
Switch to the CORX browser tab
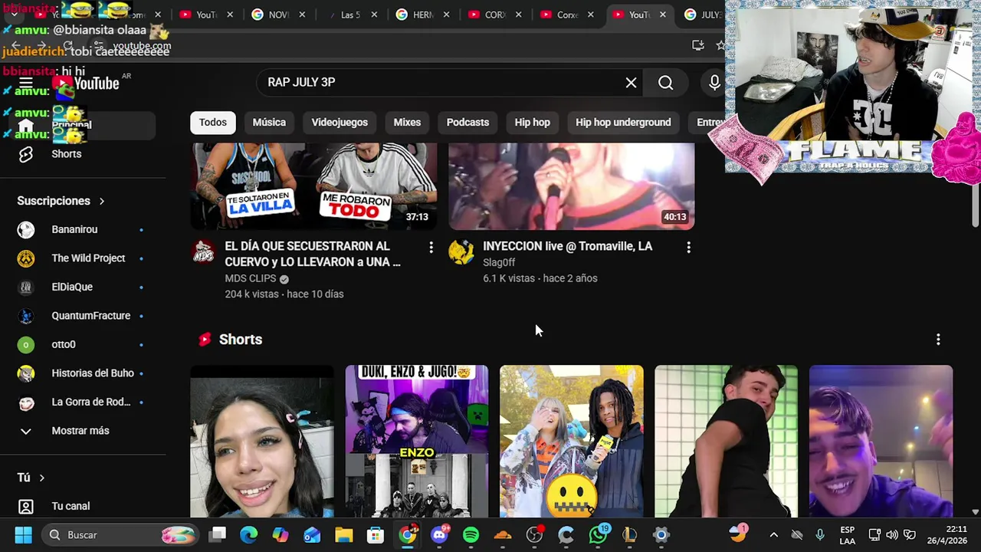(x=494, y=15)
